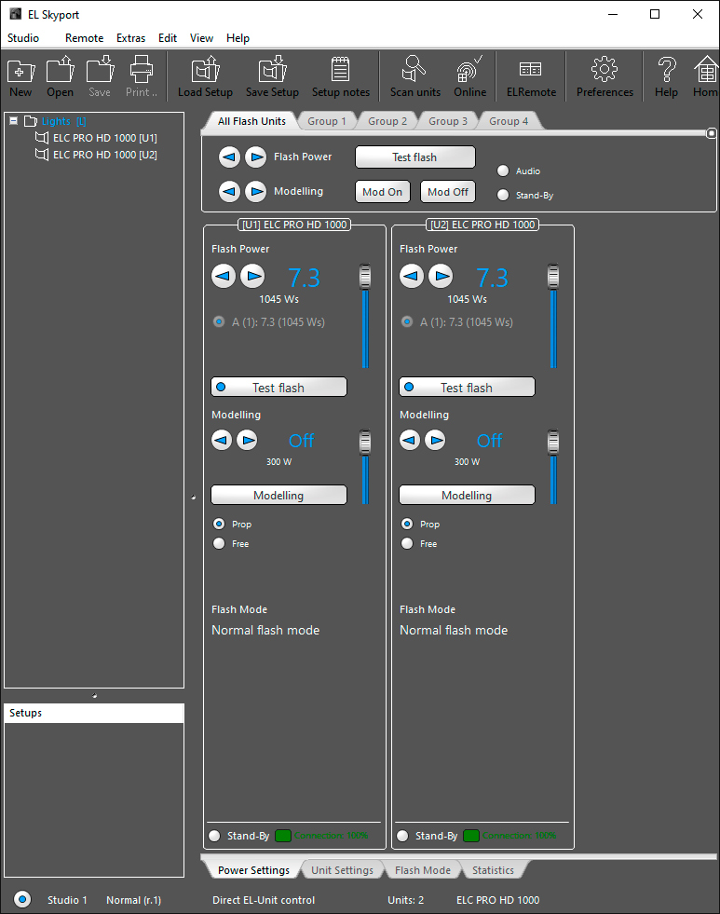Increase U1 flash power with right arrow
This screenshot has height=914, width=720.
pyautogui.click(x=252, y=276)
